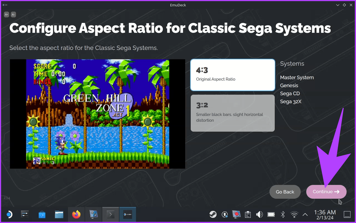Open the volume control slider
The height and width of the screenshot is (223, 356).
pyautogui.click(x=259, y=214)
